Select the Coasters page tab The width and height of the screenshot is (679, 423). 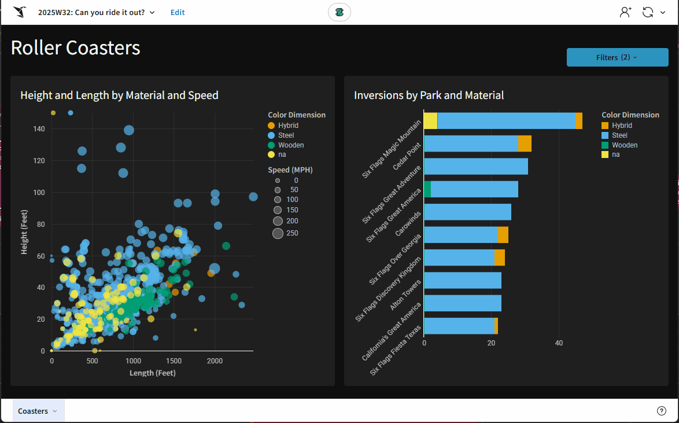38,411
